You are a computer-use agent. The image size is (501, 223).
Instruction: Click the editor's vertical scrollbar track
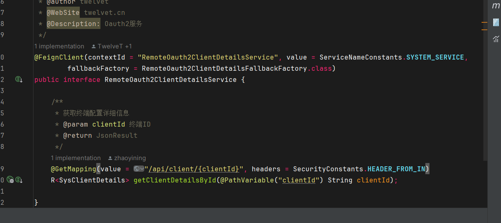point(485,103)
